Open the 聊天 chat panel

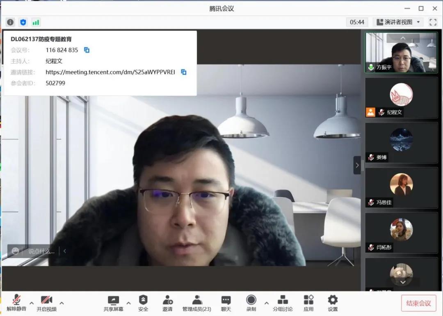(x=226, y=303)
